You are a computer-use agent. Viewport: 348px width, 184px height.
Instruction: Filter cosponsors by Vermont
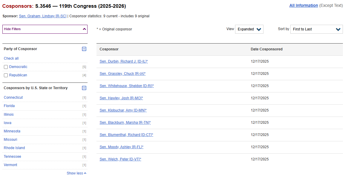10,165
